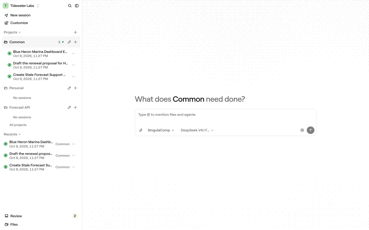Viewport: 369px width, 230px height.
Task: Add a session to the Forecast API project
Action: [76, 108]
